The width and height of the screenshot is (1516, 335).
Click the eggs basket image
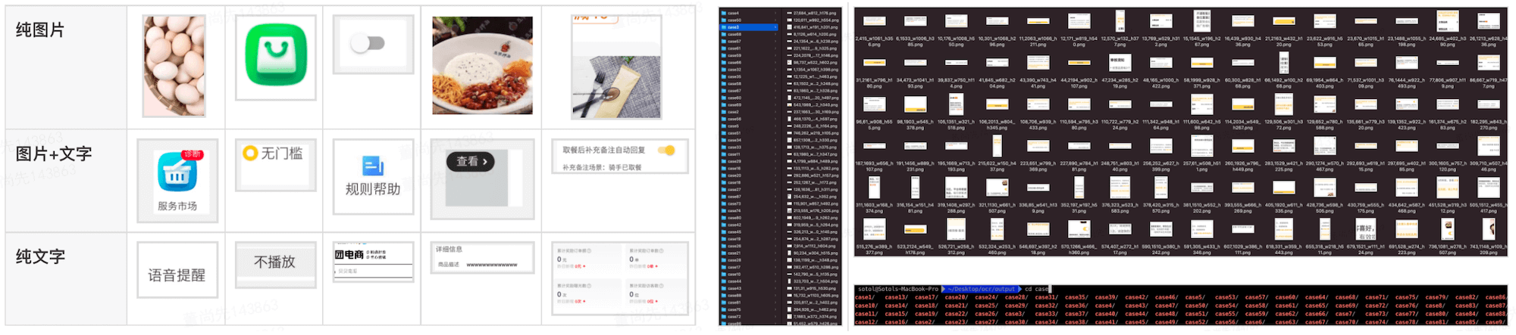pos(174,66)
